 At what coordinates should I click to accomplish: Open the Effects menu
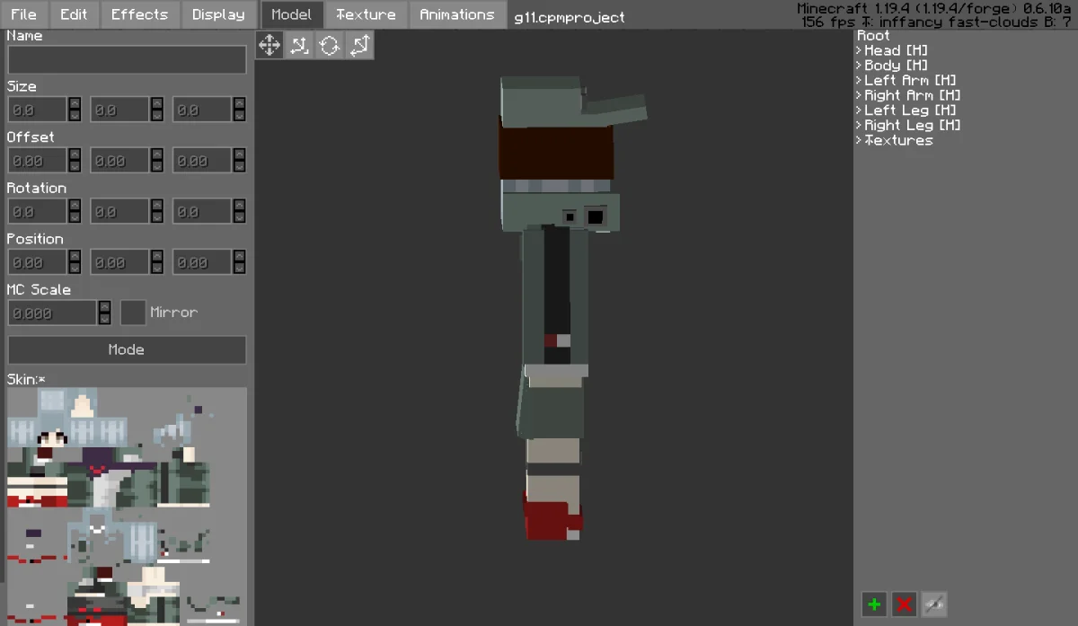click(x=139, y=14)
